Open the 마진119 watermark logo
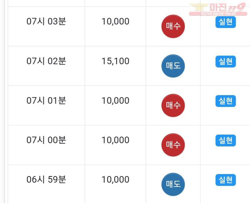 pyautogui.click(x=218, y=9)
